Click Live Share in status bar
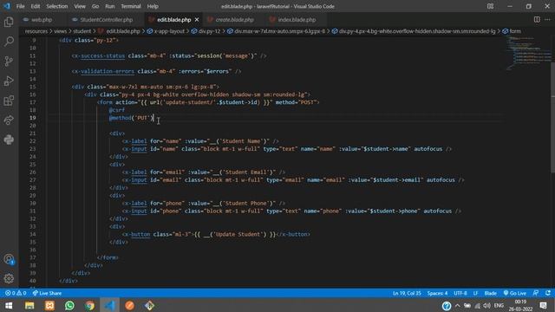Image resolution: width=555 pixels, height=312 pixels. pyautogui.click(x=47, y=293)
